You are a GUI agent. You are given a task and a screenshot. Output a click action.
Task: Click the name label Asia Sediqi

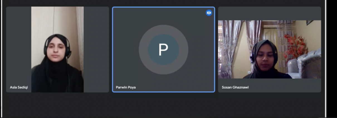[x=19, y=87]
